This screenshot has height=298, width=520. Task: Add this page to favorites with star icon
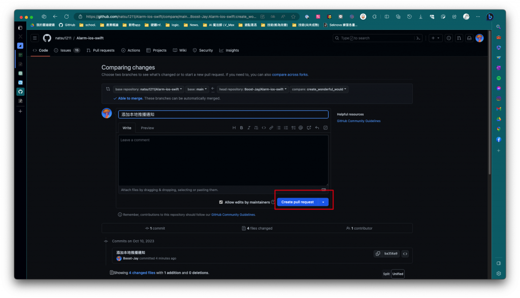coord(294,17)
